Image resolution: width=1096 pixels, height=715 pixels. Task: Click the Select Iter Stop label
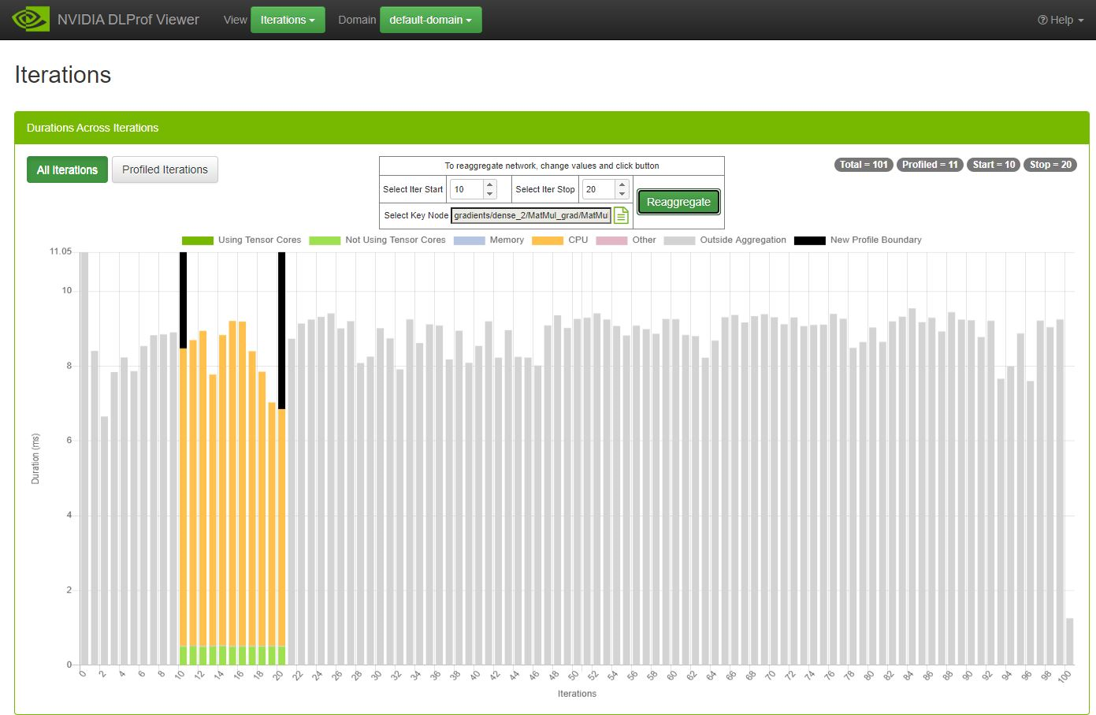click(x=545, y=189)
